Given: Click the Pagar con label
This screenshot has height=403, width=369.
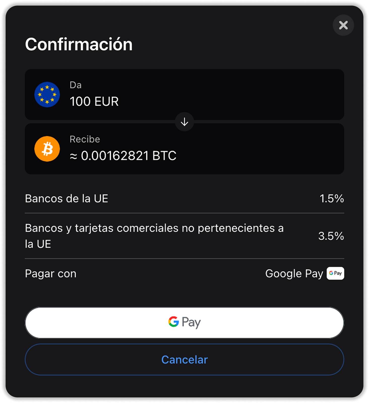Looking at the screenshot, I should [x=51, y=274].
